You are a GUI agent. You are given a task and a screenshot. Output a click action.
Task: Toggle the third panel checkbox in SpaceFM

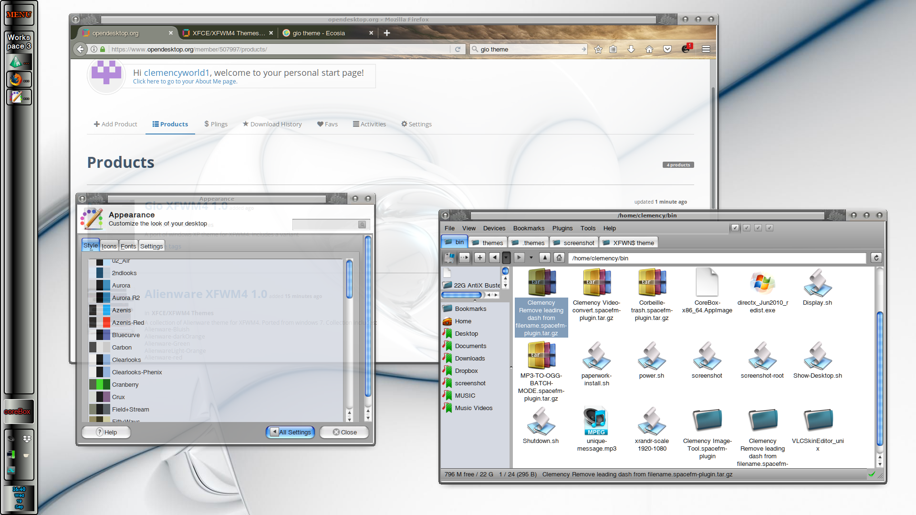[x=758, y=228]
